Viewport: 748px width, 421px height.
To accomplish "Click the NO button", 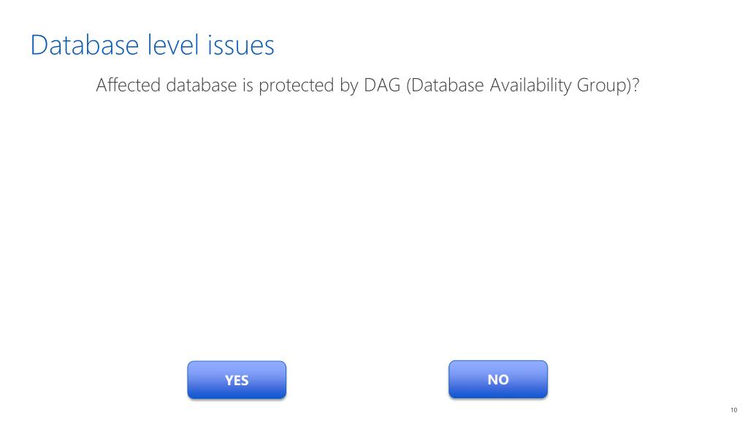I will point(498,379).
